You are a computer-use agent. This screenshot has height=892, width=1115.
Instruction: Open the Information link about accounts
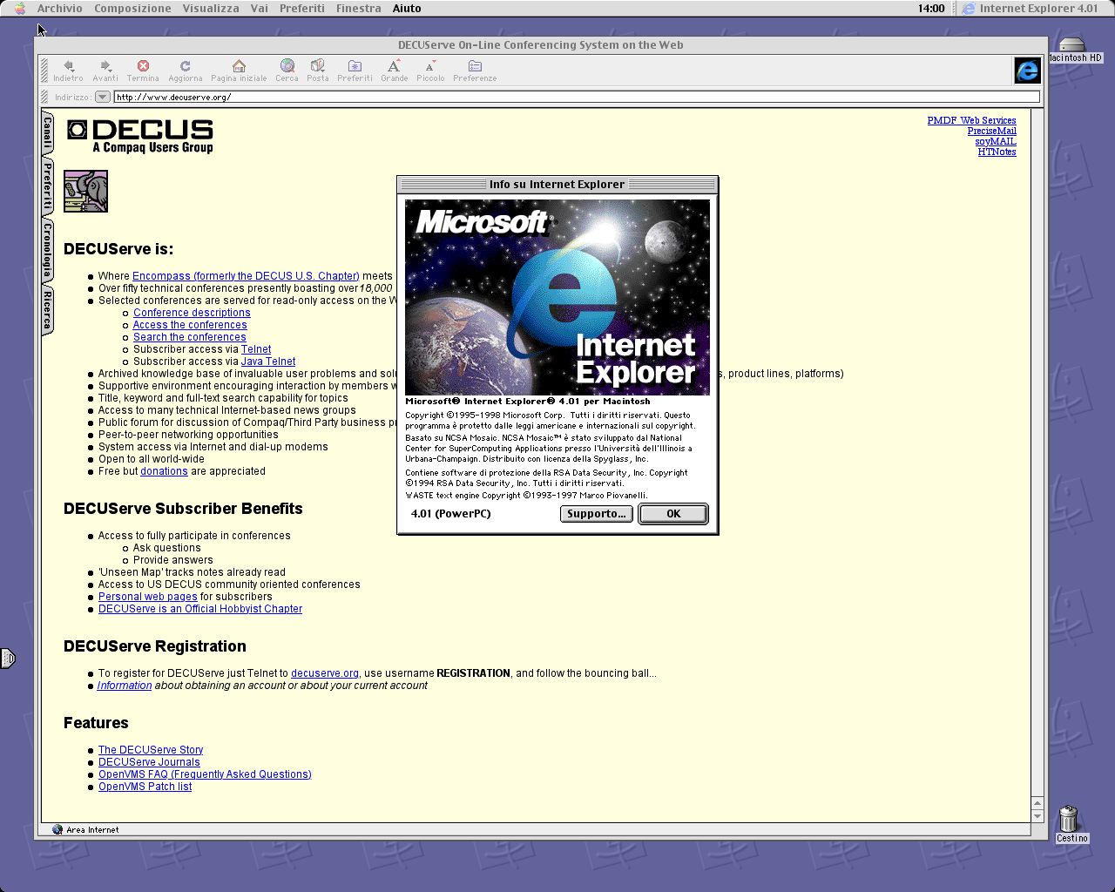click(125, 686)
